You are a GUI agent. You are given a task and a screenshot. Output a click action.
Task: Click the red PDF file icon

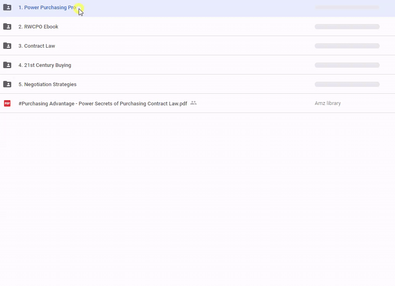coord(7,103)
